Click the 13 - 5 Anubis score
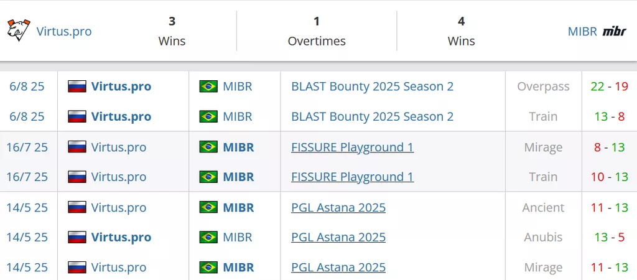This screenshot has width=637, height=280. tap(609, 237)
